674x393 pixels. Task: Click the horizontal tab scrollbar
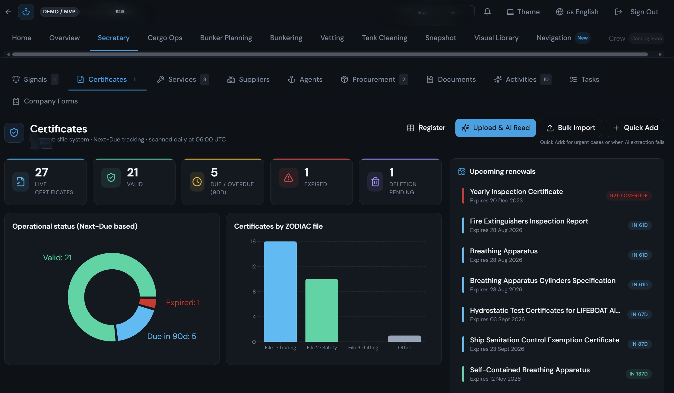(330, 54)
